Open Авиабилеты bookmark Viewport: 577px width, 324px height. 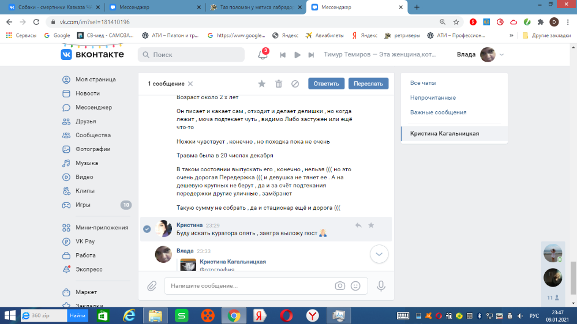tap(324, 35)
